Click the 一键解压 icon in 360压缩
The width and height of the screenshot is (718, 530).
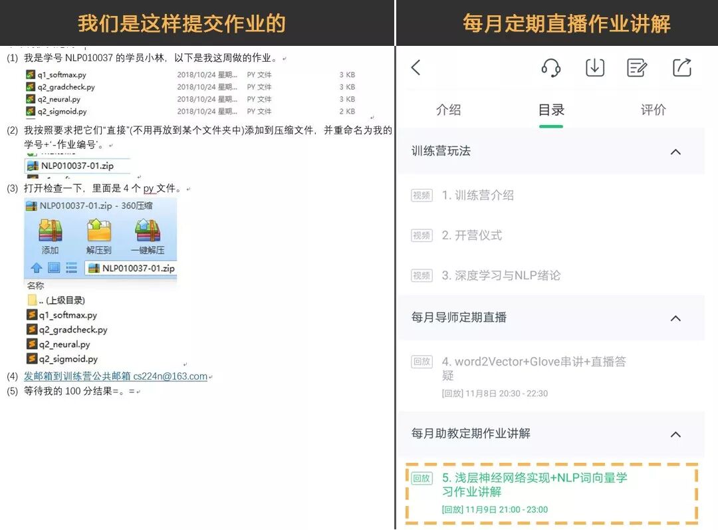148,237
